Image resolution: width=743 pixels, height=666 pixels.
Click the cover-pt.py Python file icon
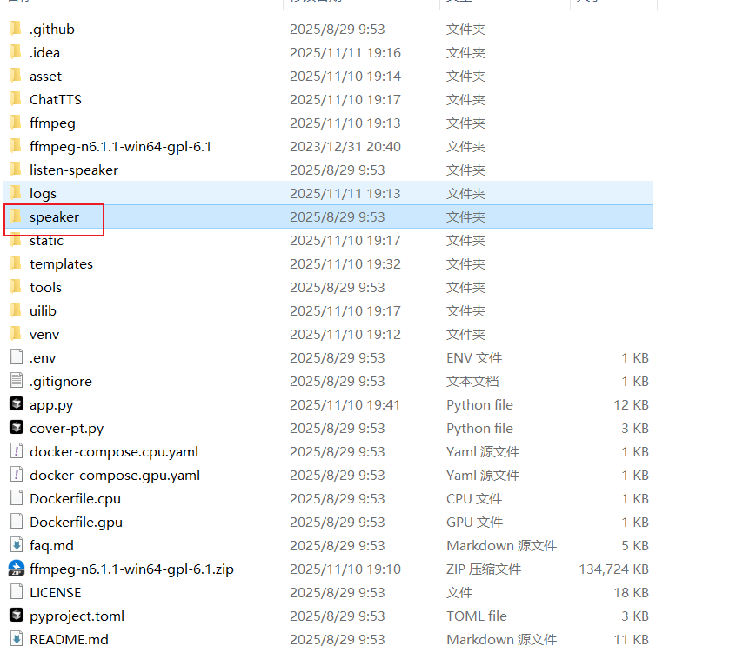pos(17,428)
